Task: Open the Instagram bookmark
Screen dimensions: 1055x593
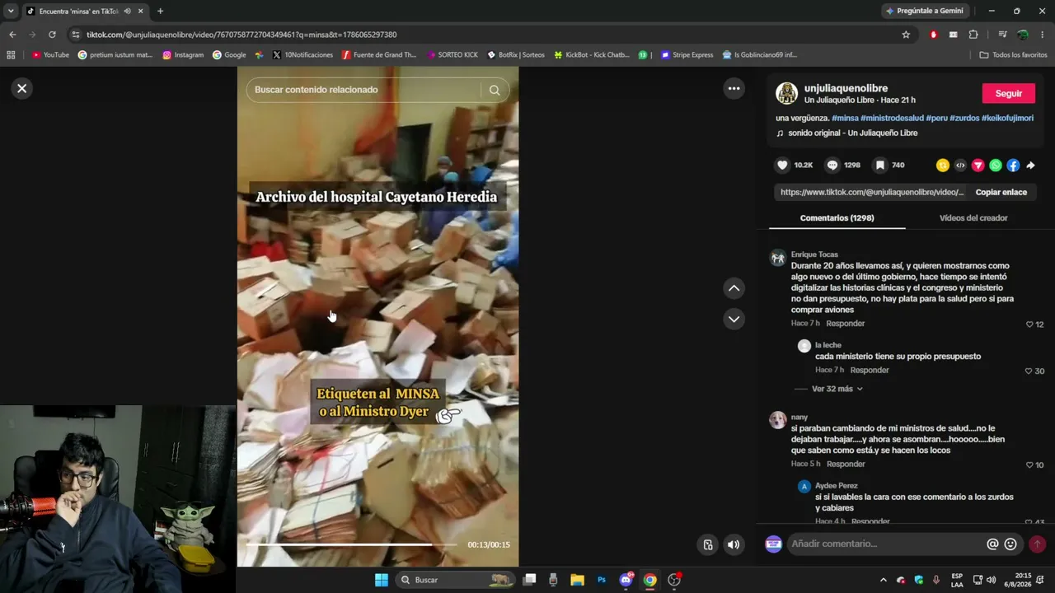Action: click(183, 55)
